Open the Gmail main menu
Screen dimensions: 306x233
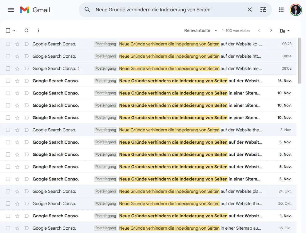11,10
